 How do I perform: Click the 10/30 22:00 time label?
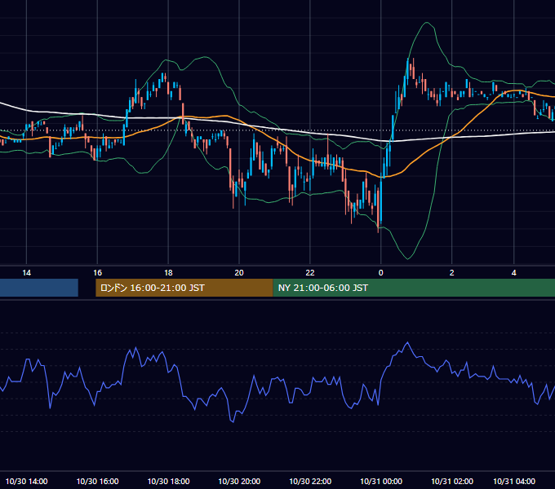point(310,481)
